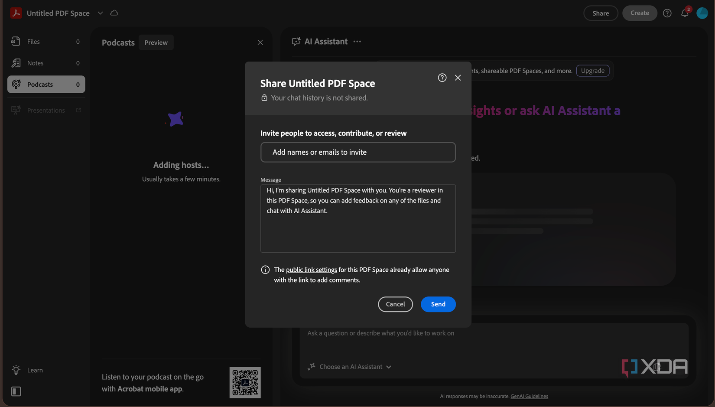Click the Presentations external link icon

coord(78,110)
